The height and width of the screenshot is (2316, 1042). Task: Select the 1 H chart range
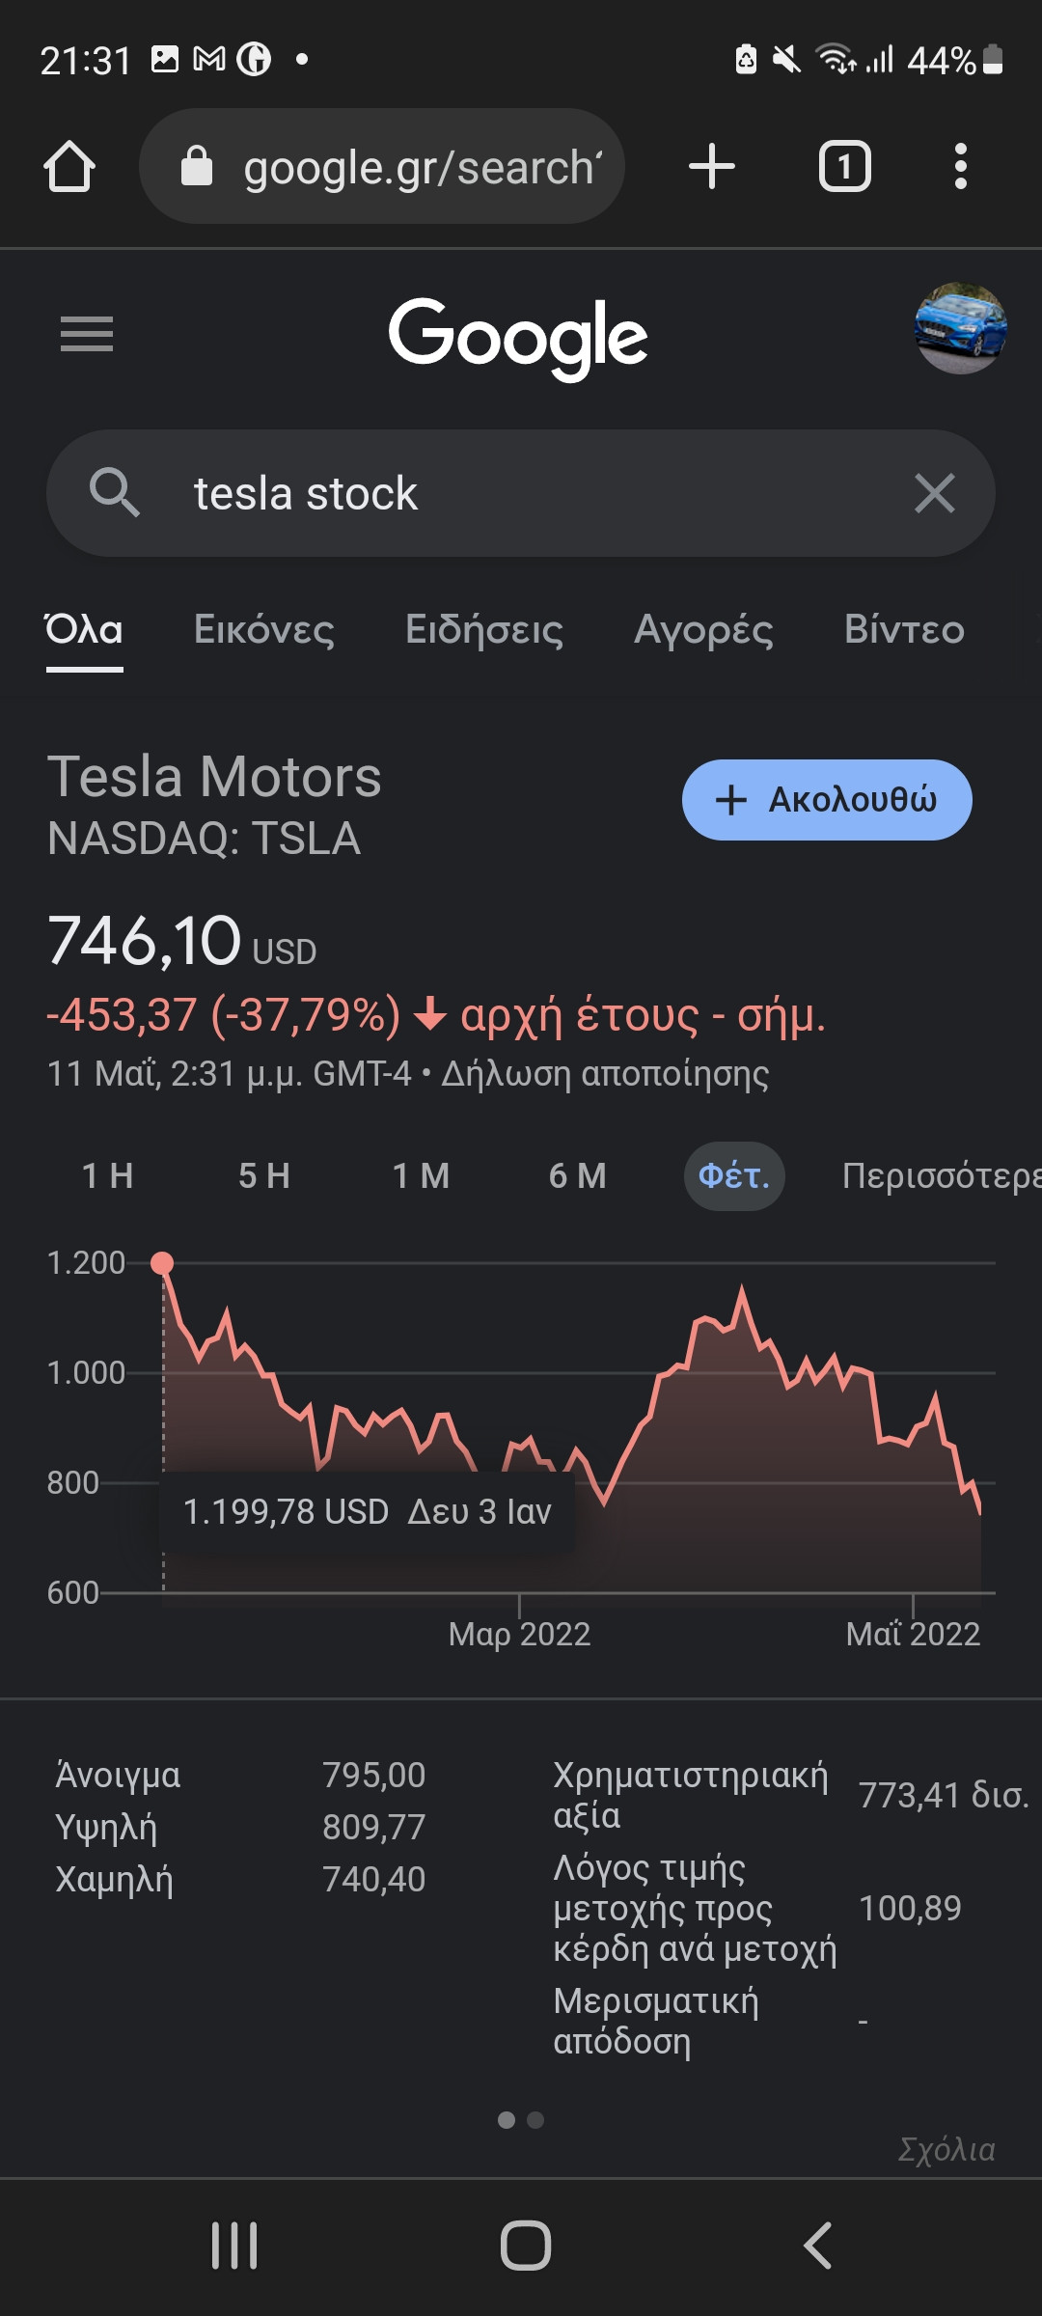[107, 1175]
